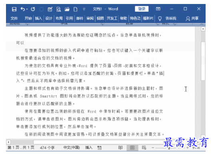Switch to the 布局 ribbon tab
The image size is (212, 155).
pyautogui.click(x=59, y=18)
